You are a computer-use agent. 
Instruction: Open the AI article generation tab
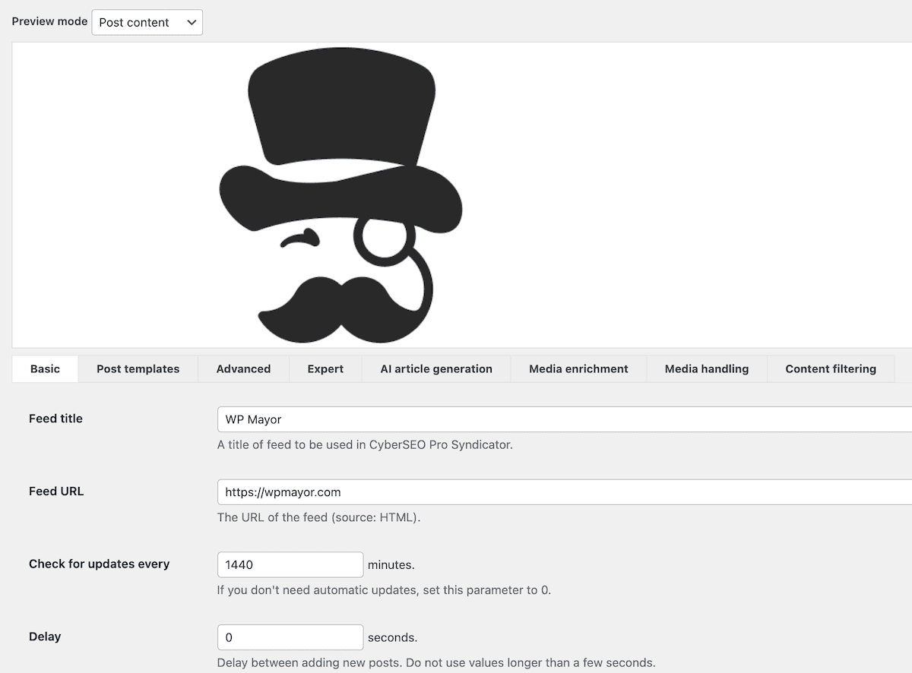(x=436, y=368)
